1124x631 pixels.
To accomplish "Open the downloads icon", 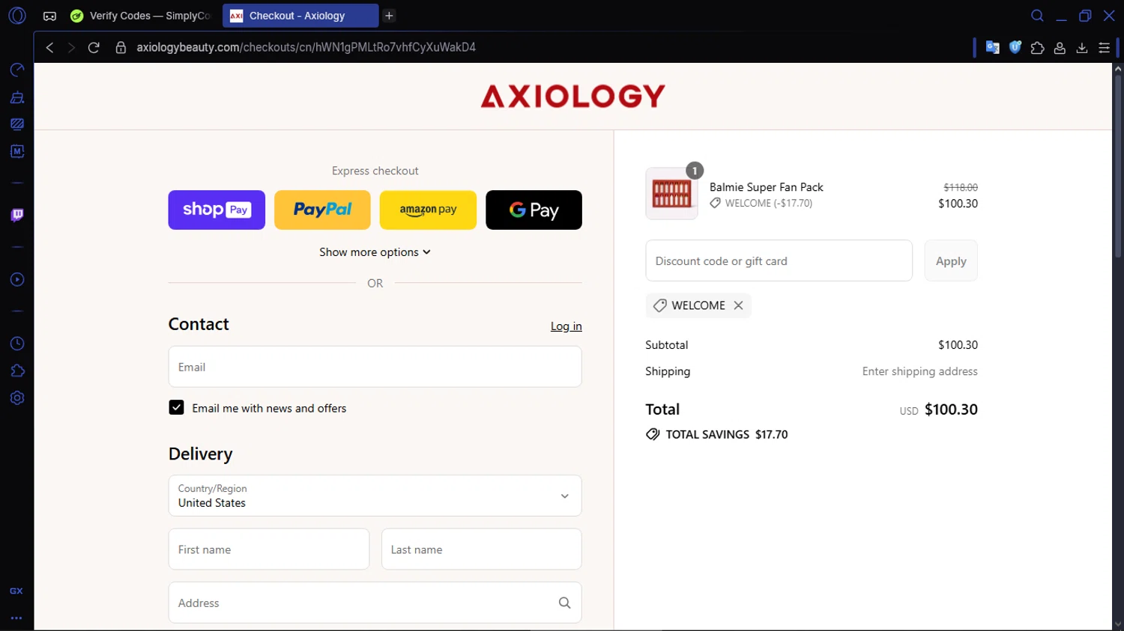I will coord(1082,47).
